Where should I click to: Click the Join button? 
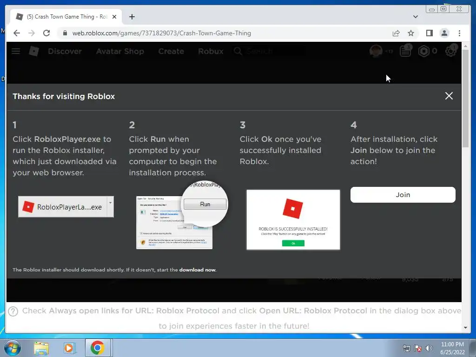tap(403, 195)
